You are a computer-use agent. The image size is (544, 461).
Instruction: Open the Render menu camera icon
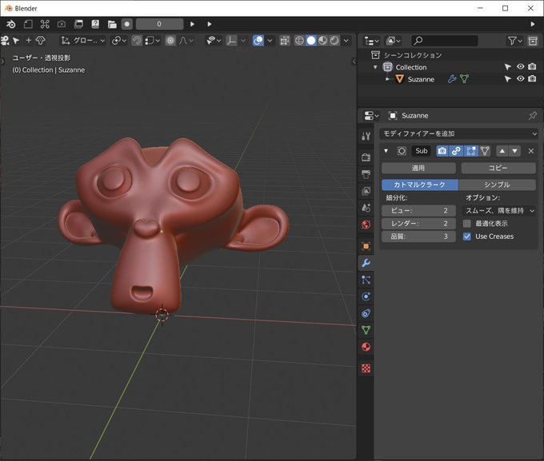(62, 24)
